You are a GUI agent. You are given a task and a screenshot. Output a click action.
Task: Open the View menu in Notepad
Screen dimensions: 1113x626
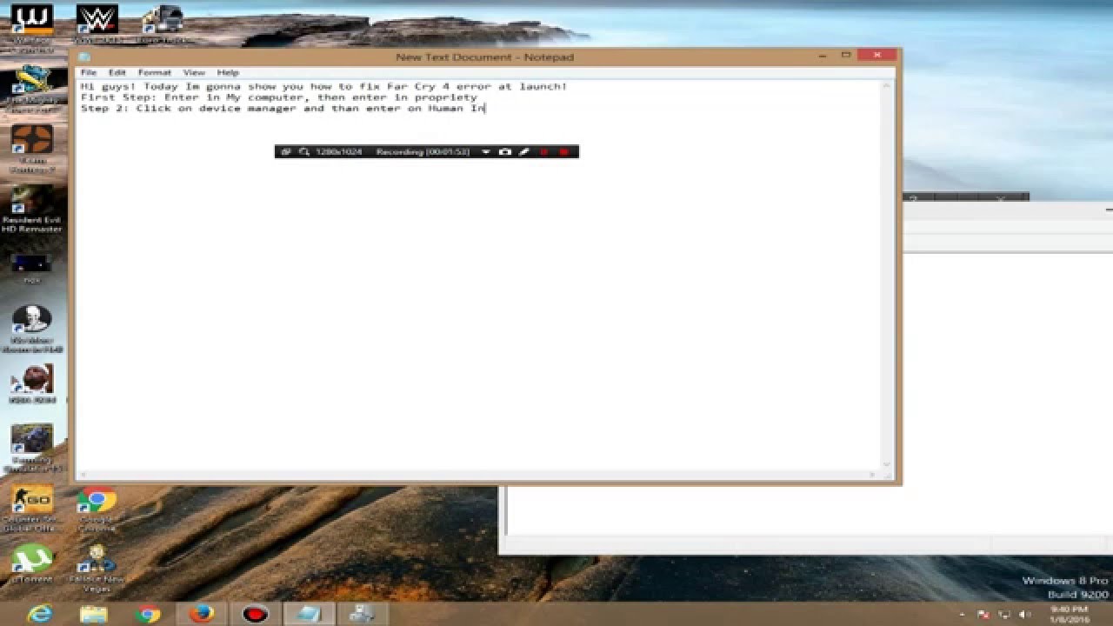[194, 73]
